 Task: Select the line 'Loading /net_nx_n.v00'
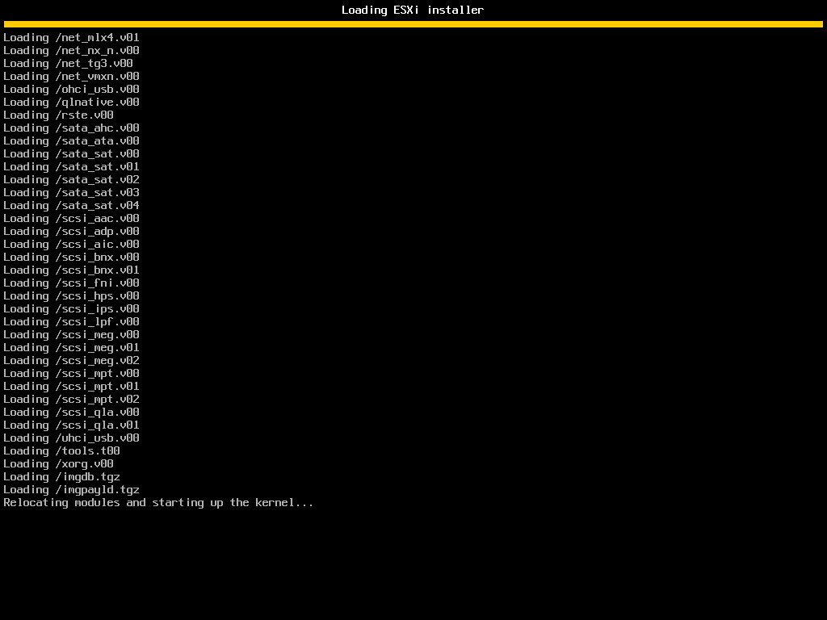[71, 51]
